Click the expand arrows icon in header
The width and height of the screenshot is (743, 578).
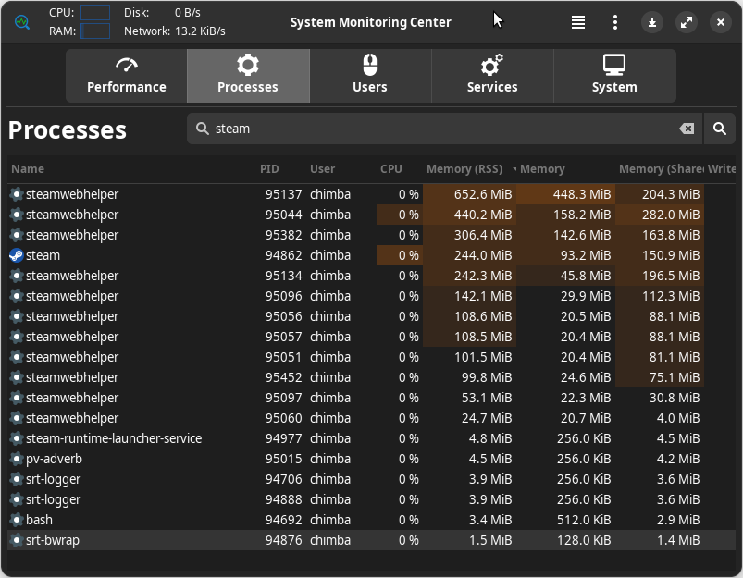pyautogui.click(x=687, y=22)
